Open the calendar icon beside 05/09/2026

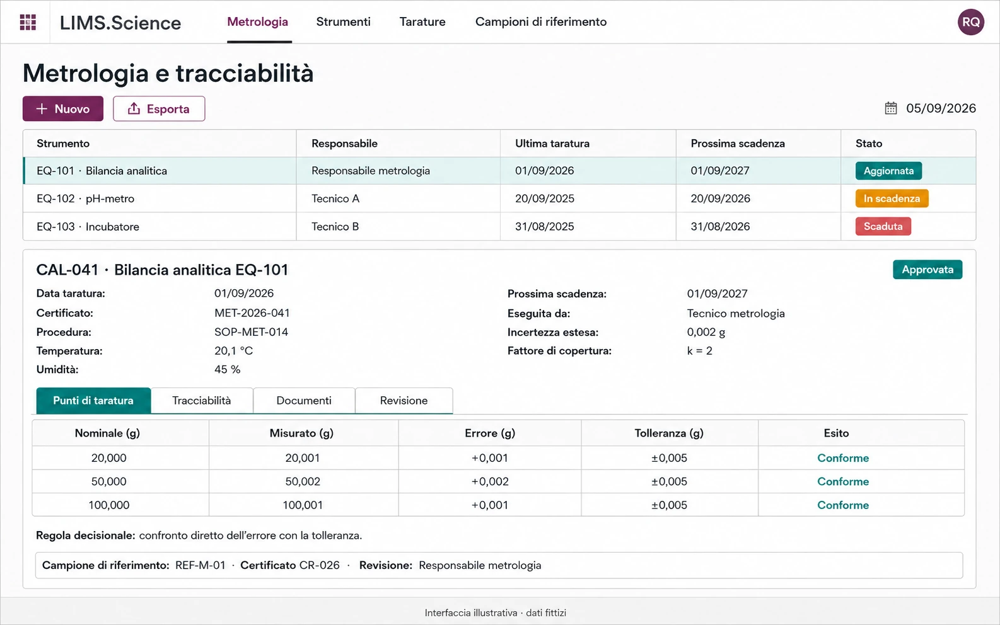(890, 108)
